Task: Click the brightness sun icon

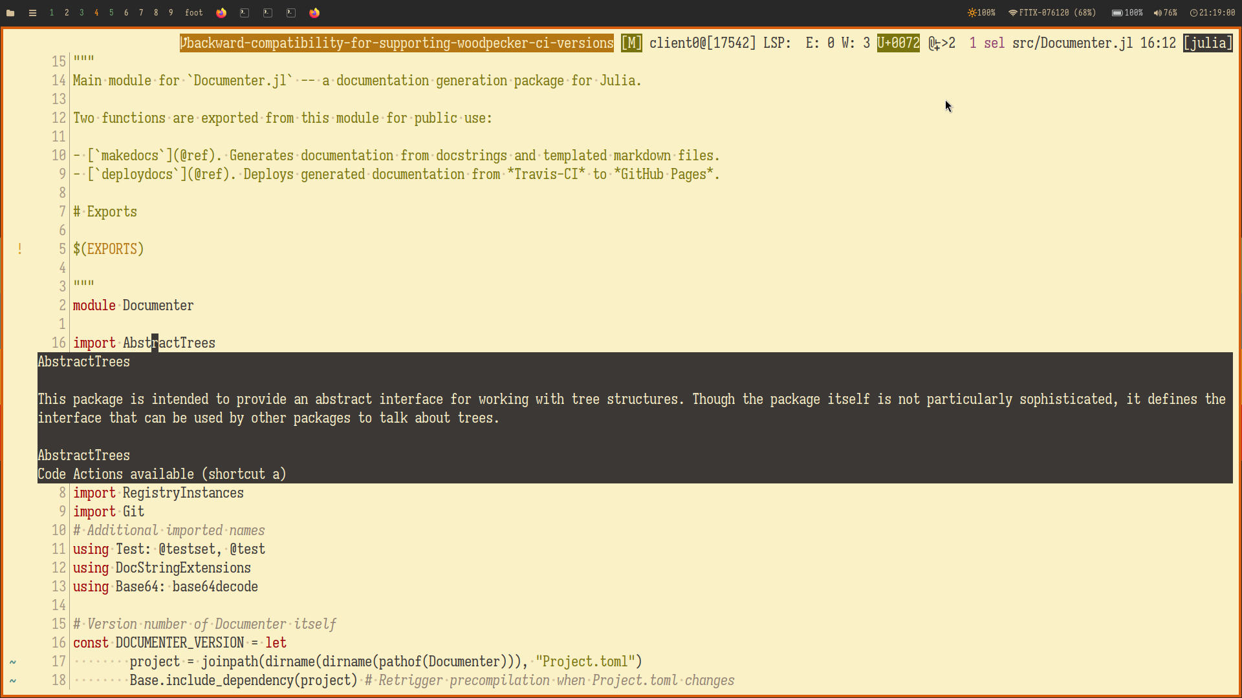Action: tap(972, 13)
